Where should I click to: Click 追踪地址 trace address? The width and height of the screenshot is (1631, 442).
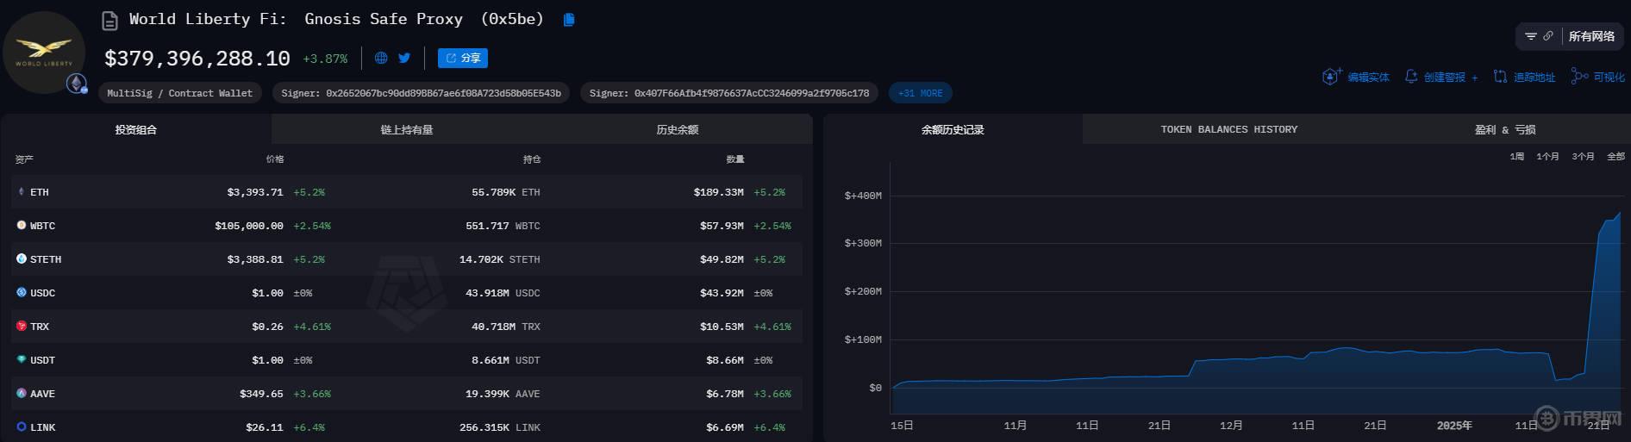(1524, 77)
